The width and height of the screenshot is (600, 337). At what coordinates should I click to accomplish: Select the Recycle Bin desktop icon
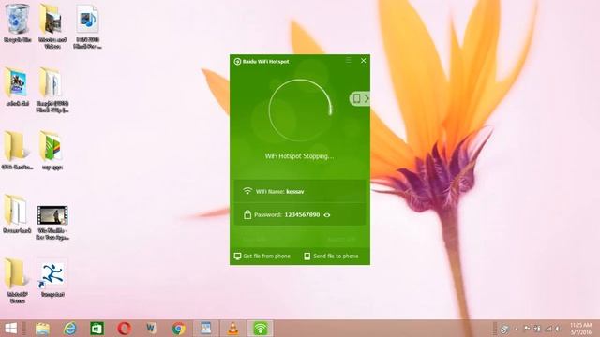pos(17,22)
